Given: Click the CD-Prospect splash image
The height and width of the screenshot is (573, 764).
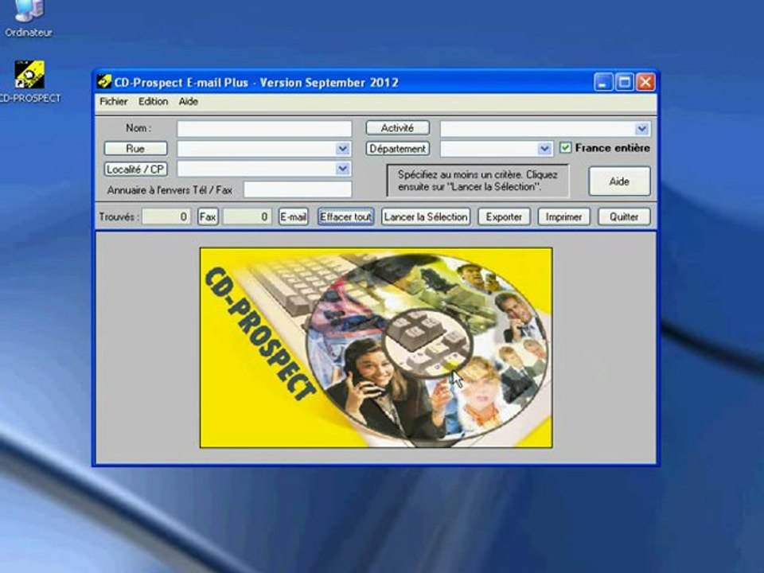Looking at the screenshot, I should [376, 348].
